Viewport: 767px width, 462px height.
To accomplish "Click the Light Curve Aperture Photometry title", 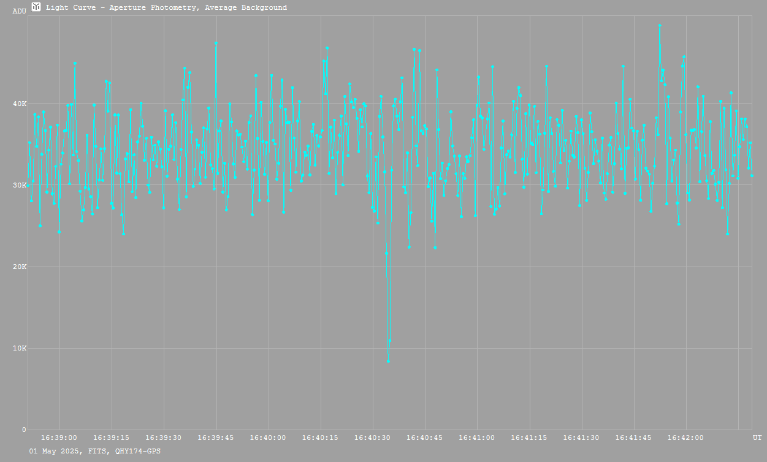I will (166, 8).
